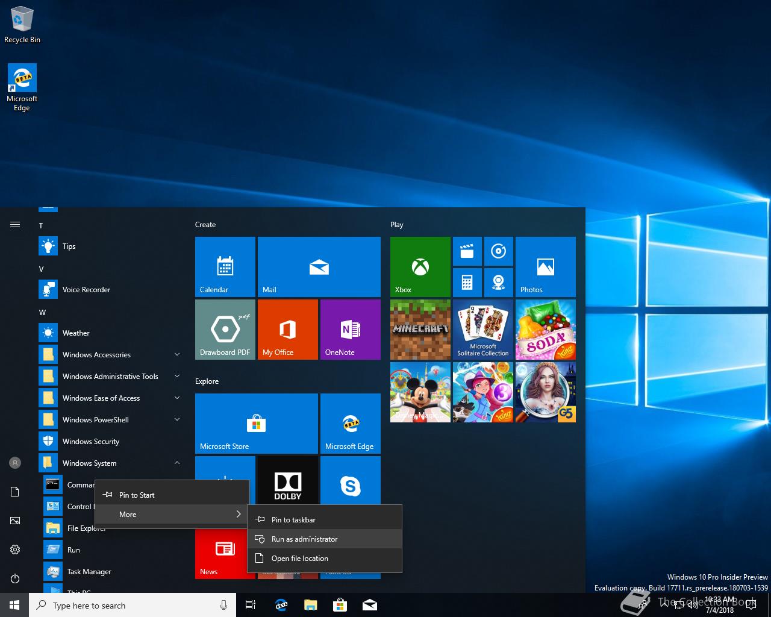Expand Windows Ease of Access folder
This screenshot has width=771, height=617.
click(x=111, y=398)
